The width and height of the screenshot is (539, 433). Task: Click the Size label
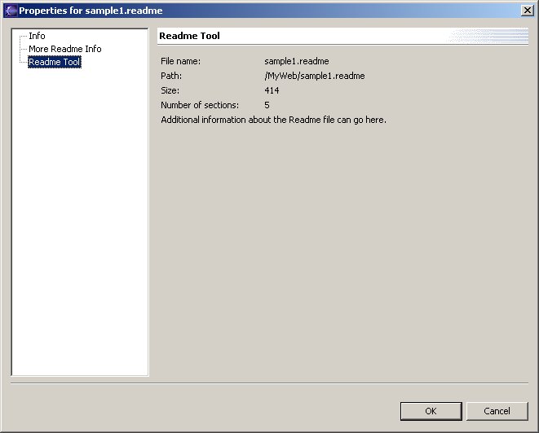coord(170,91)
